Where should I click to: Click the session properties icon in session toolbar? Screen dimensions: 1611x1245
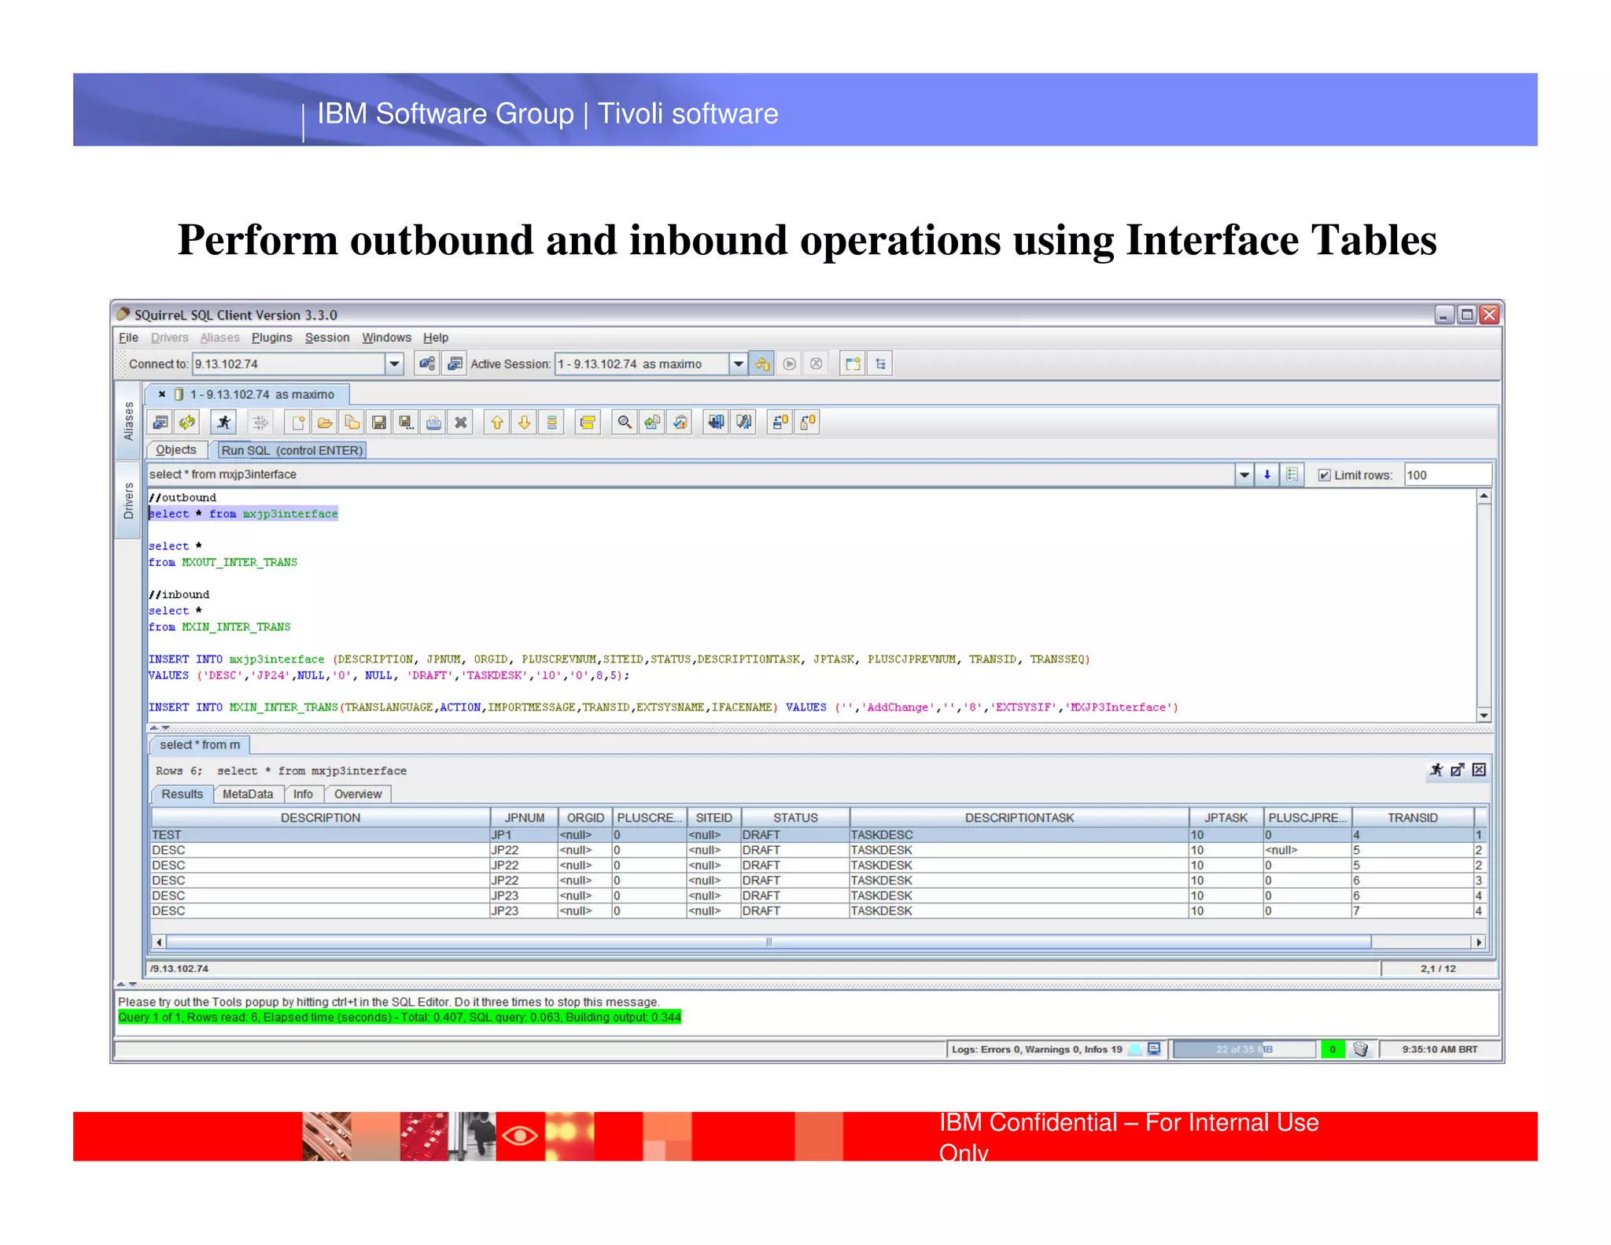pyautogui.click(x=160, y=423)
